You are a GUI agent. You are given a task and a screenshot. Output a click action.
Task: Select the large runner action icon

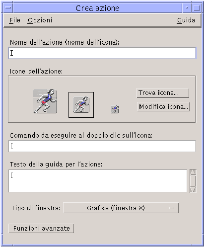(x=45, y=101)
